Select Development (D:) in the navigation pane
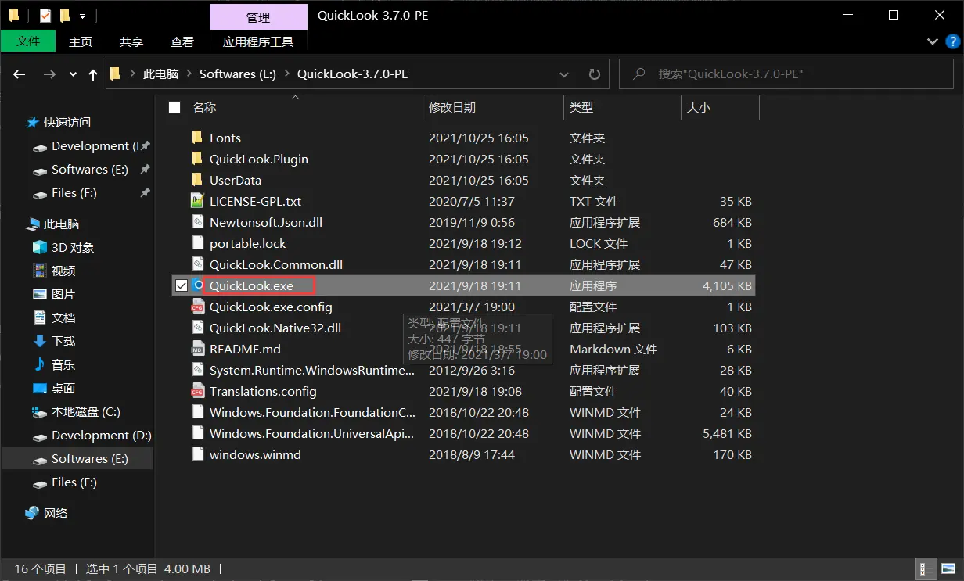Image resolution: width=964 pixels, height=581 pixels. (x=101, y=436)
